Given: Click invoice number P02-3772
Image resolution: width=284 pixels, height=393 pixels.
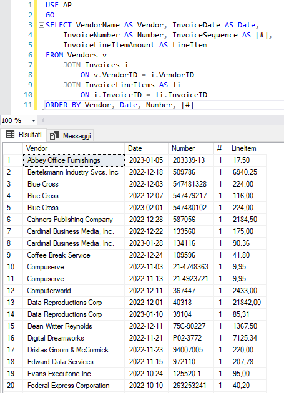Looking at the screenshot, I should [x=190, y=338].
